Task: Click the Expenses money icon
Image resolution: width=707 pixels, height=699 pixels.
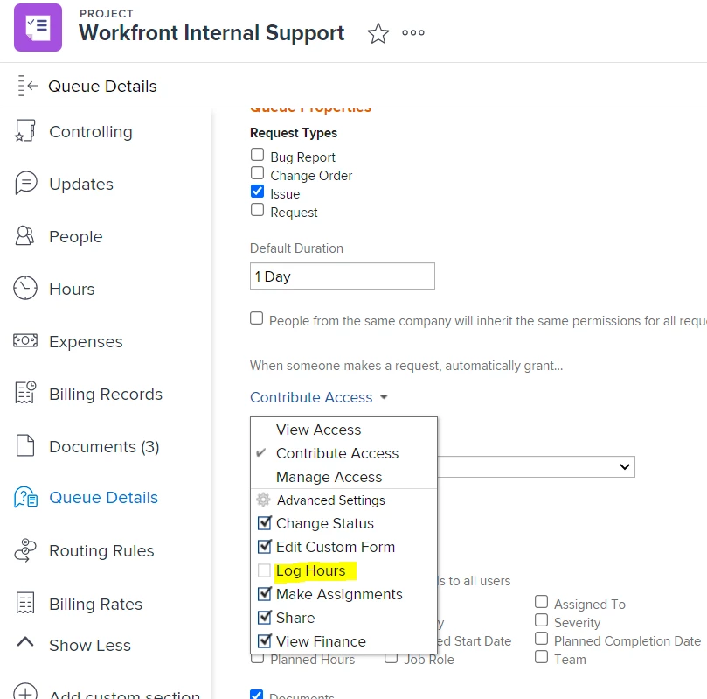Action: (25, 340)
